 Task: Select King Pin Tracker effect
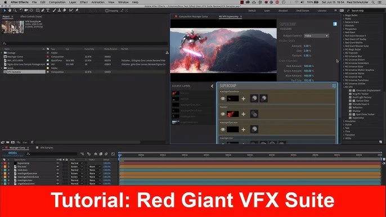click(360, 94)
